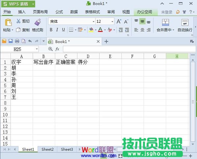Image resolution: width=197 pixels, height=159 pixels.
Task: Align text left icon
Action: 136,30
